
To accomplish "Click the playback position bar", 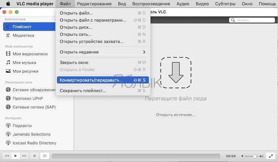I will tap(136, 156).
